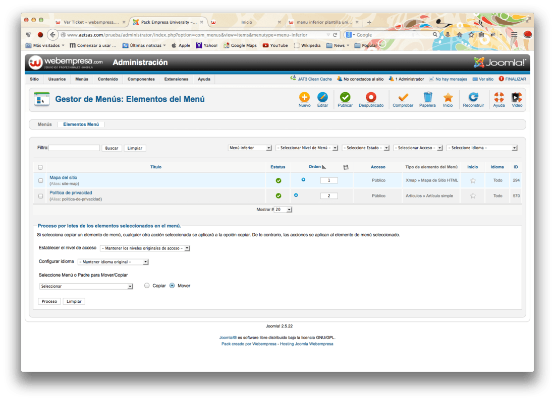
Task: Open Ayuda lifebuoy icon
Action: tap(498, 97)
